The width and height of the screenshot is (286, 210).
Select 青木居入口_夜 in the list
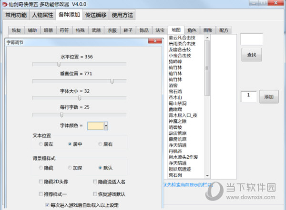183,115
